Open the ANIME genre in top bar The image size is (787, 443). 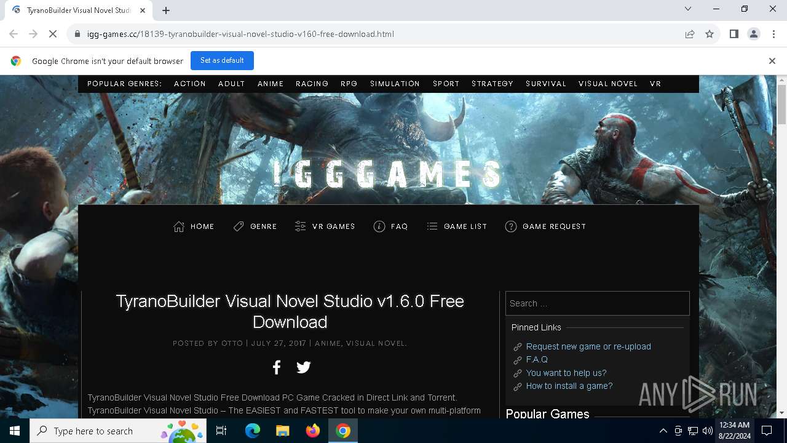[x=271, y=84]
